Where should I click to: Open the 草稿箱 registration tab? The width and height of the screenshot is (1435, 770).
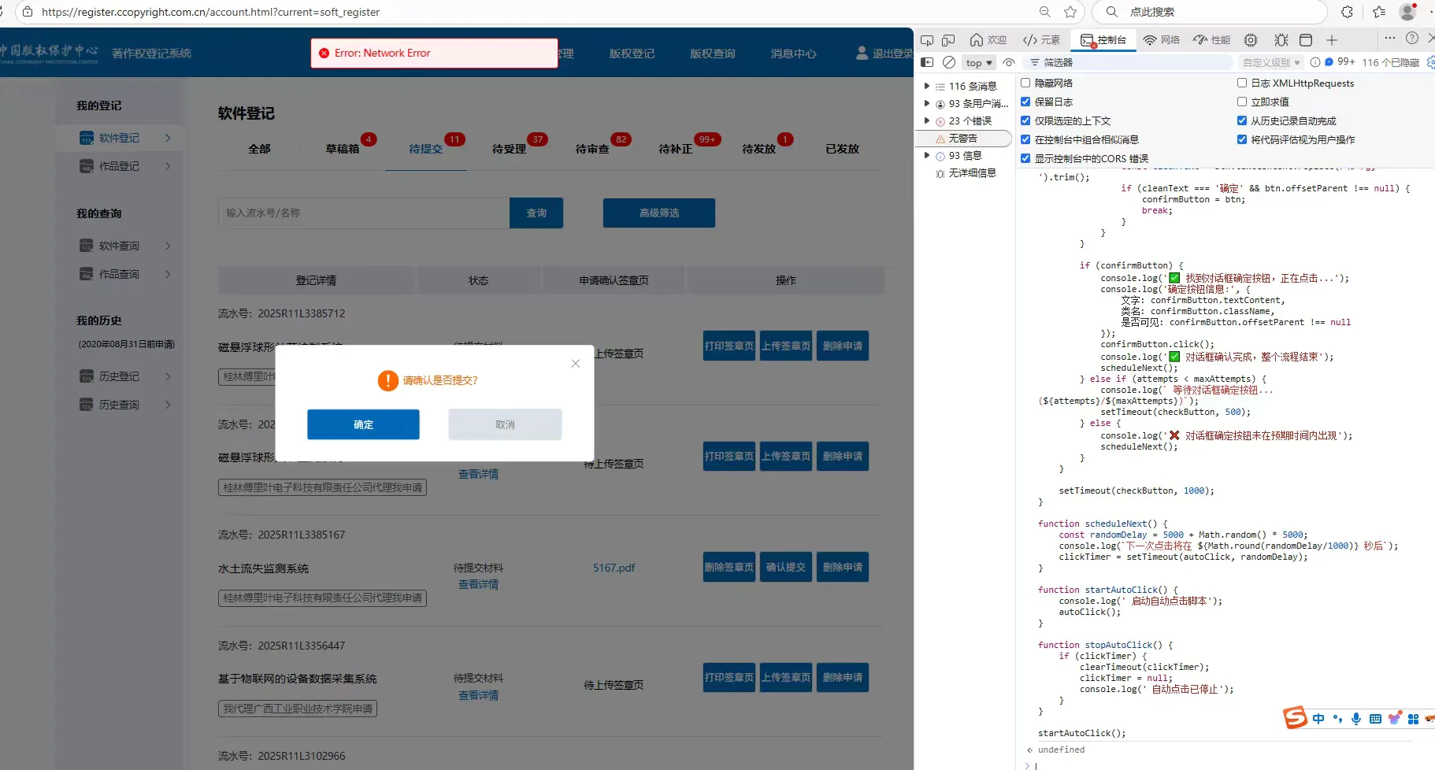tap(343, 149)
